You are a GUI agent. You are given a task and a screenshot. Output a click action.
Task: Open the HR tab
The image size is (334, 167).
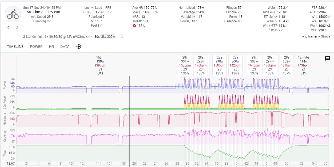pos(51,47)
